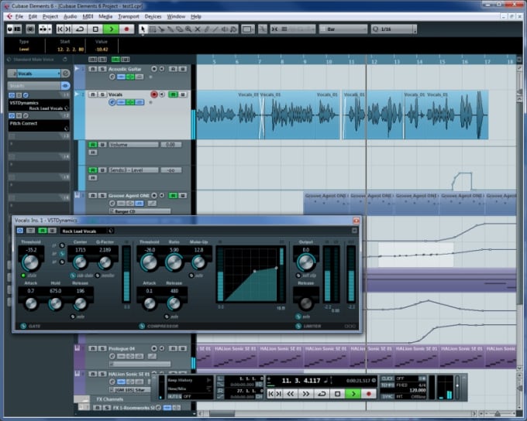Toggle Record Enable on Vocals track
Viewport: 527px width, 421px height.
coord(154,94)
